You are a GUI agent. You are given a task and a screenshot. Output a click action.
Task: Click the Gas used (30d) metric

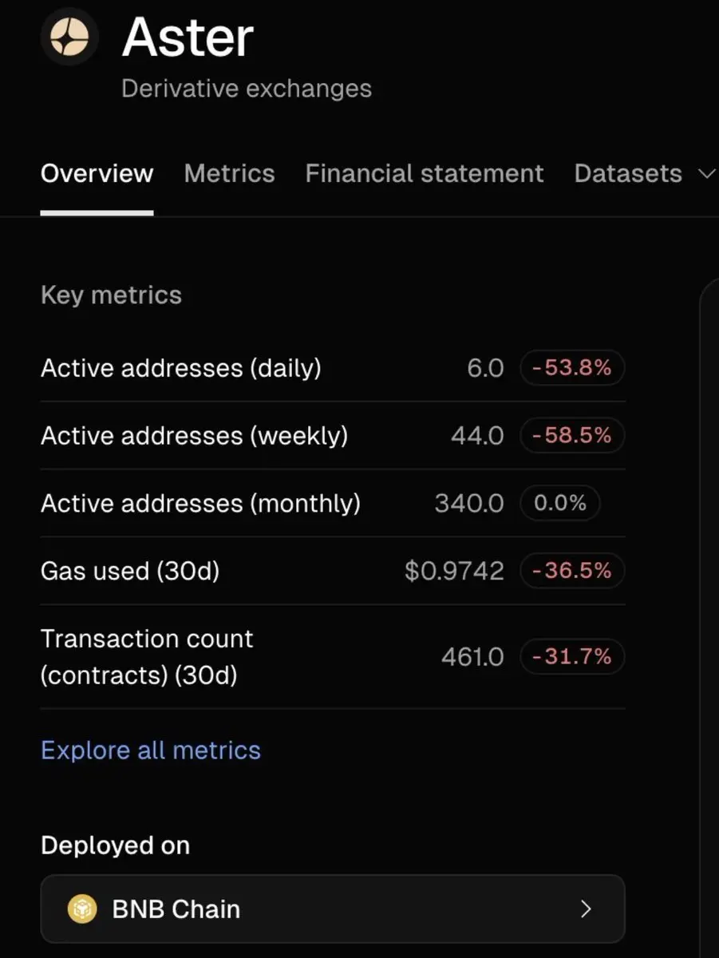click(130, 572)
